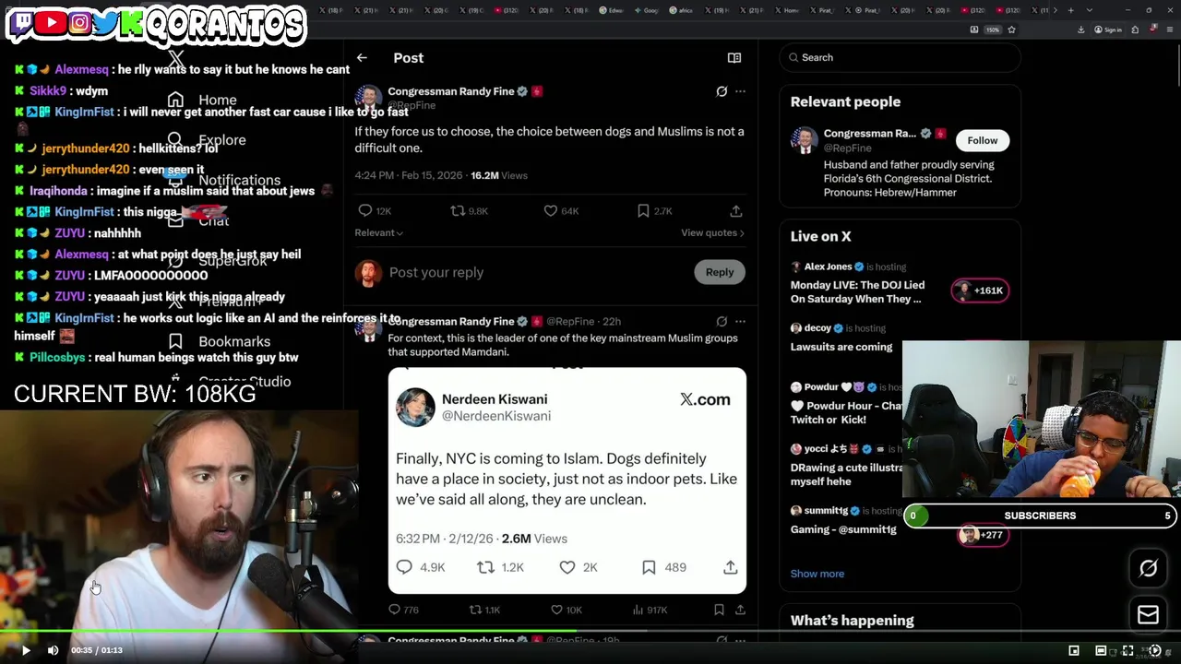This screenshot has width=1181, height=664.
Task: Open miniplayer icon in video controls
Action: [1074, 650]
